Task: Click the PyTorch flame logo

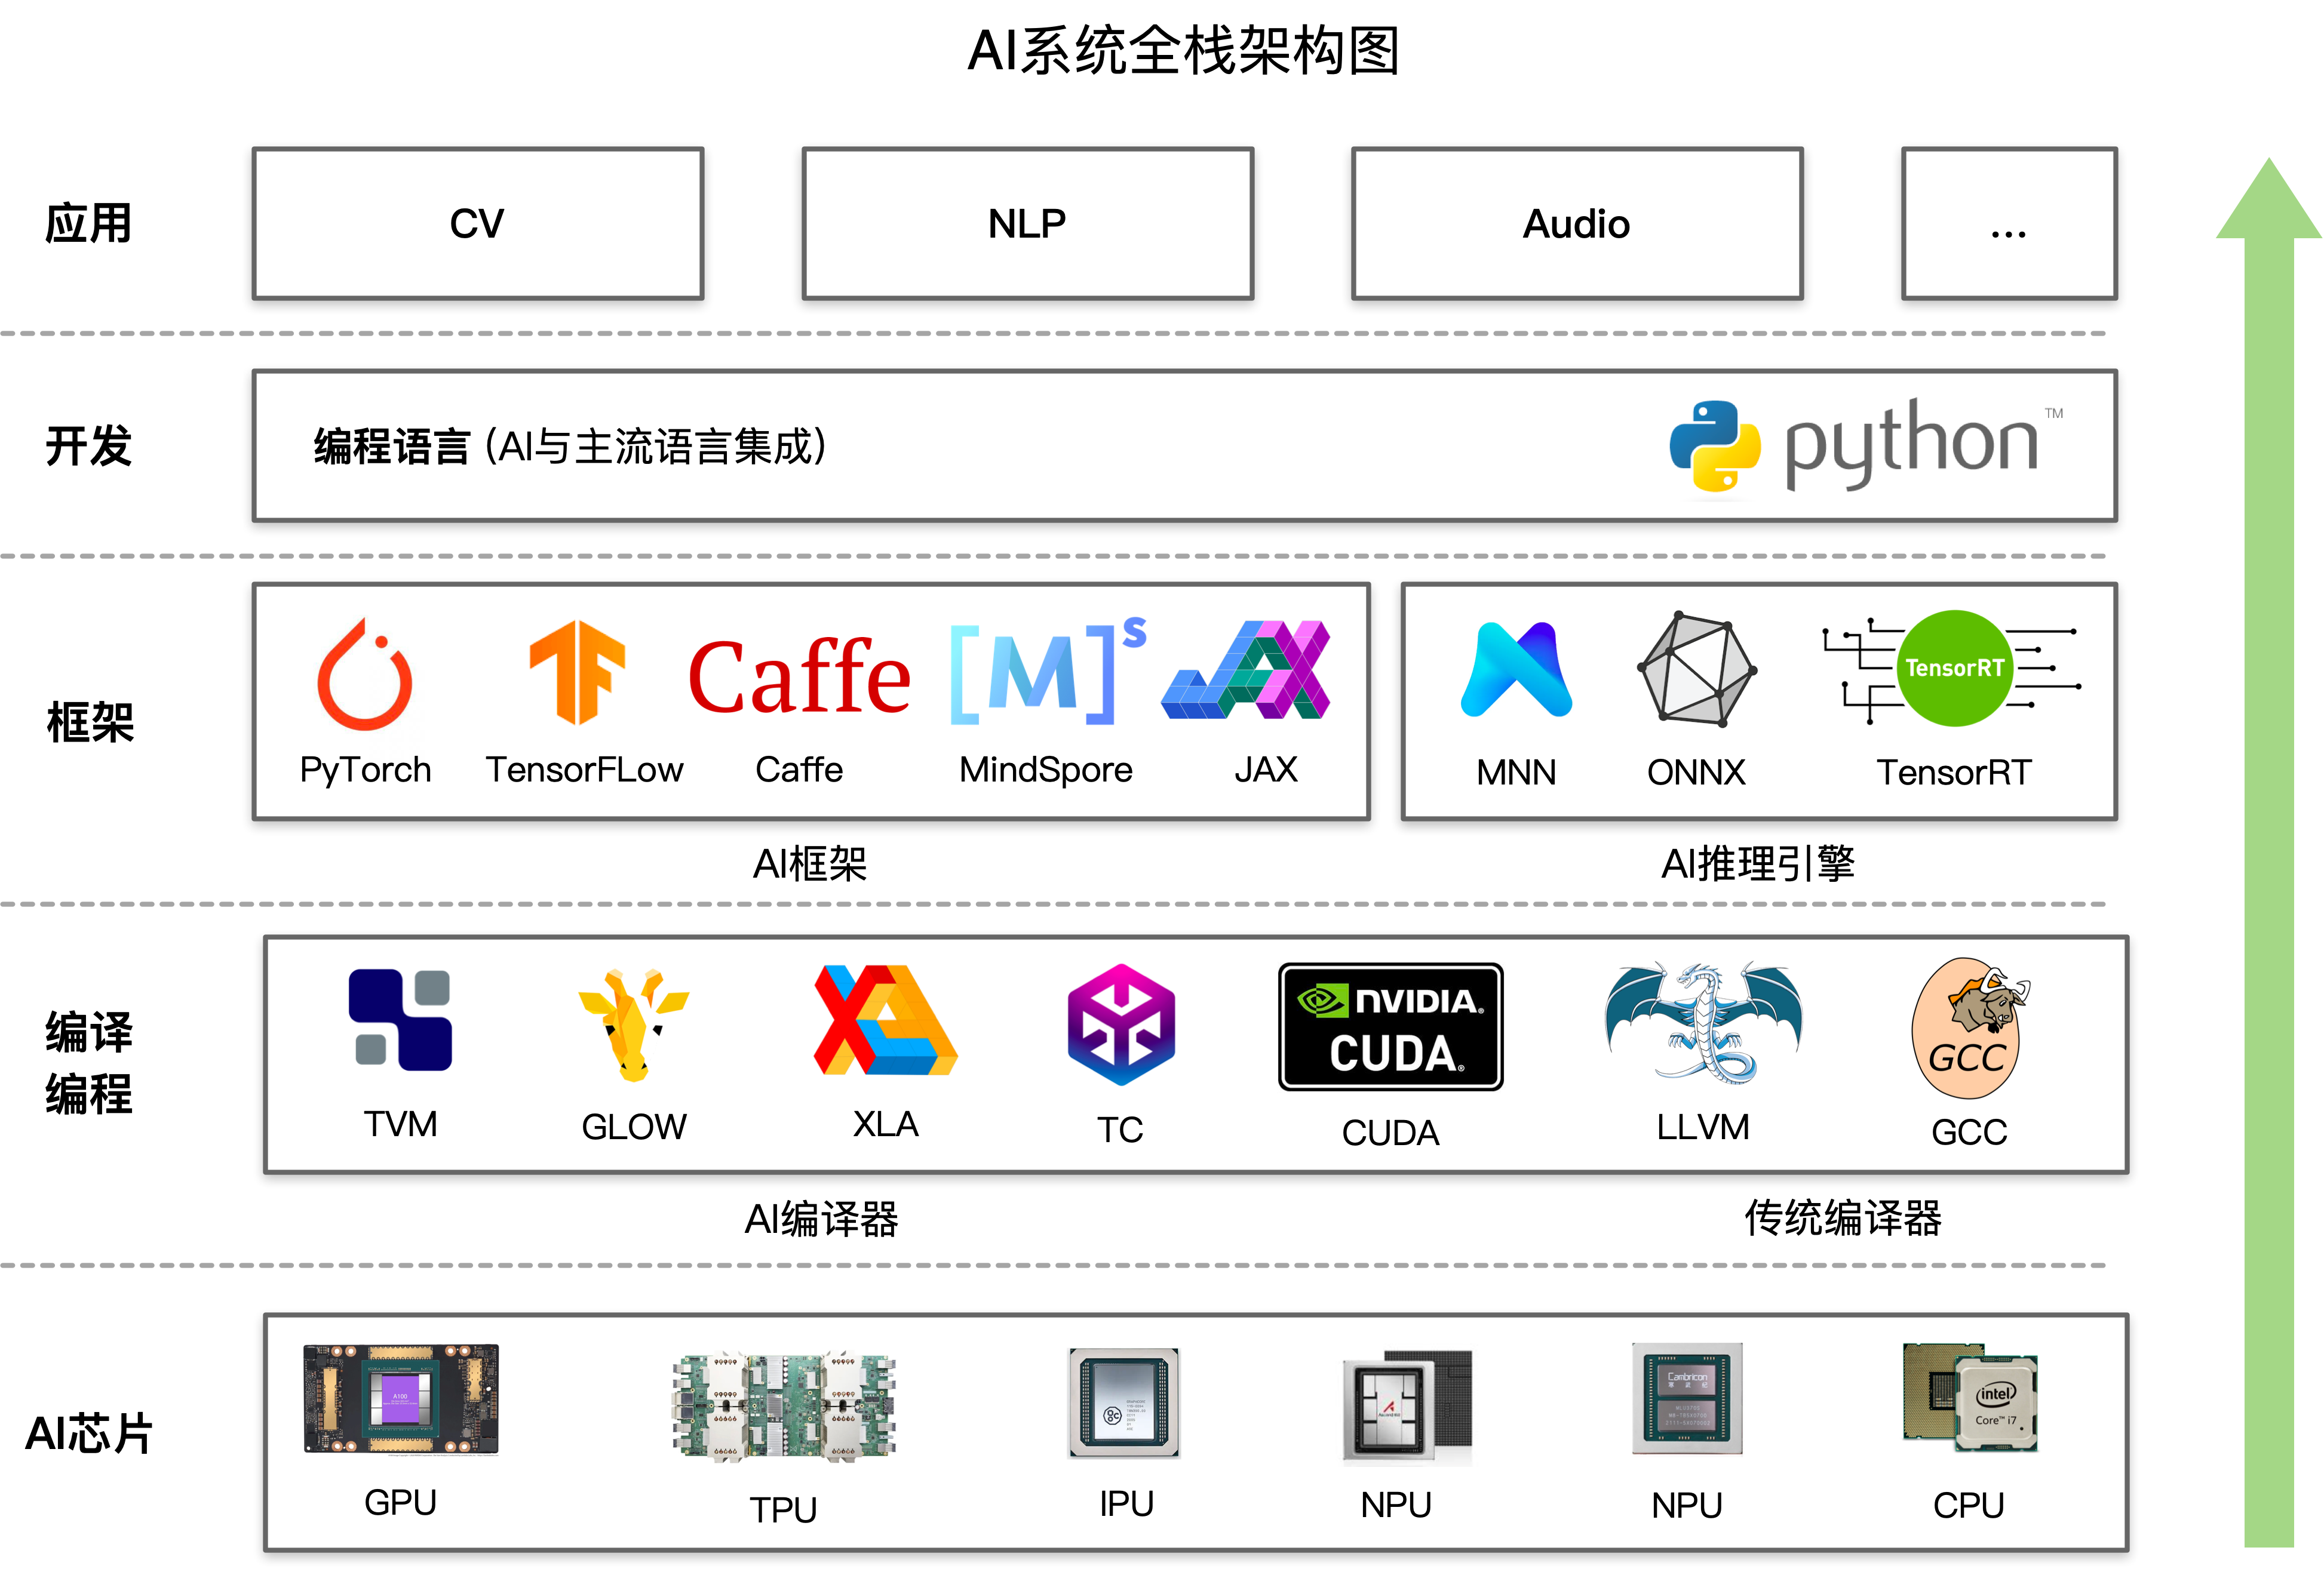Action: pyautogui.click(x=365, y=673)
